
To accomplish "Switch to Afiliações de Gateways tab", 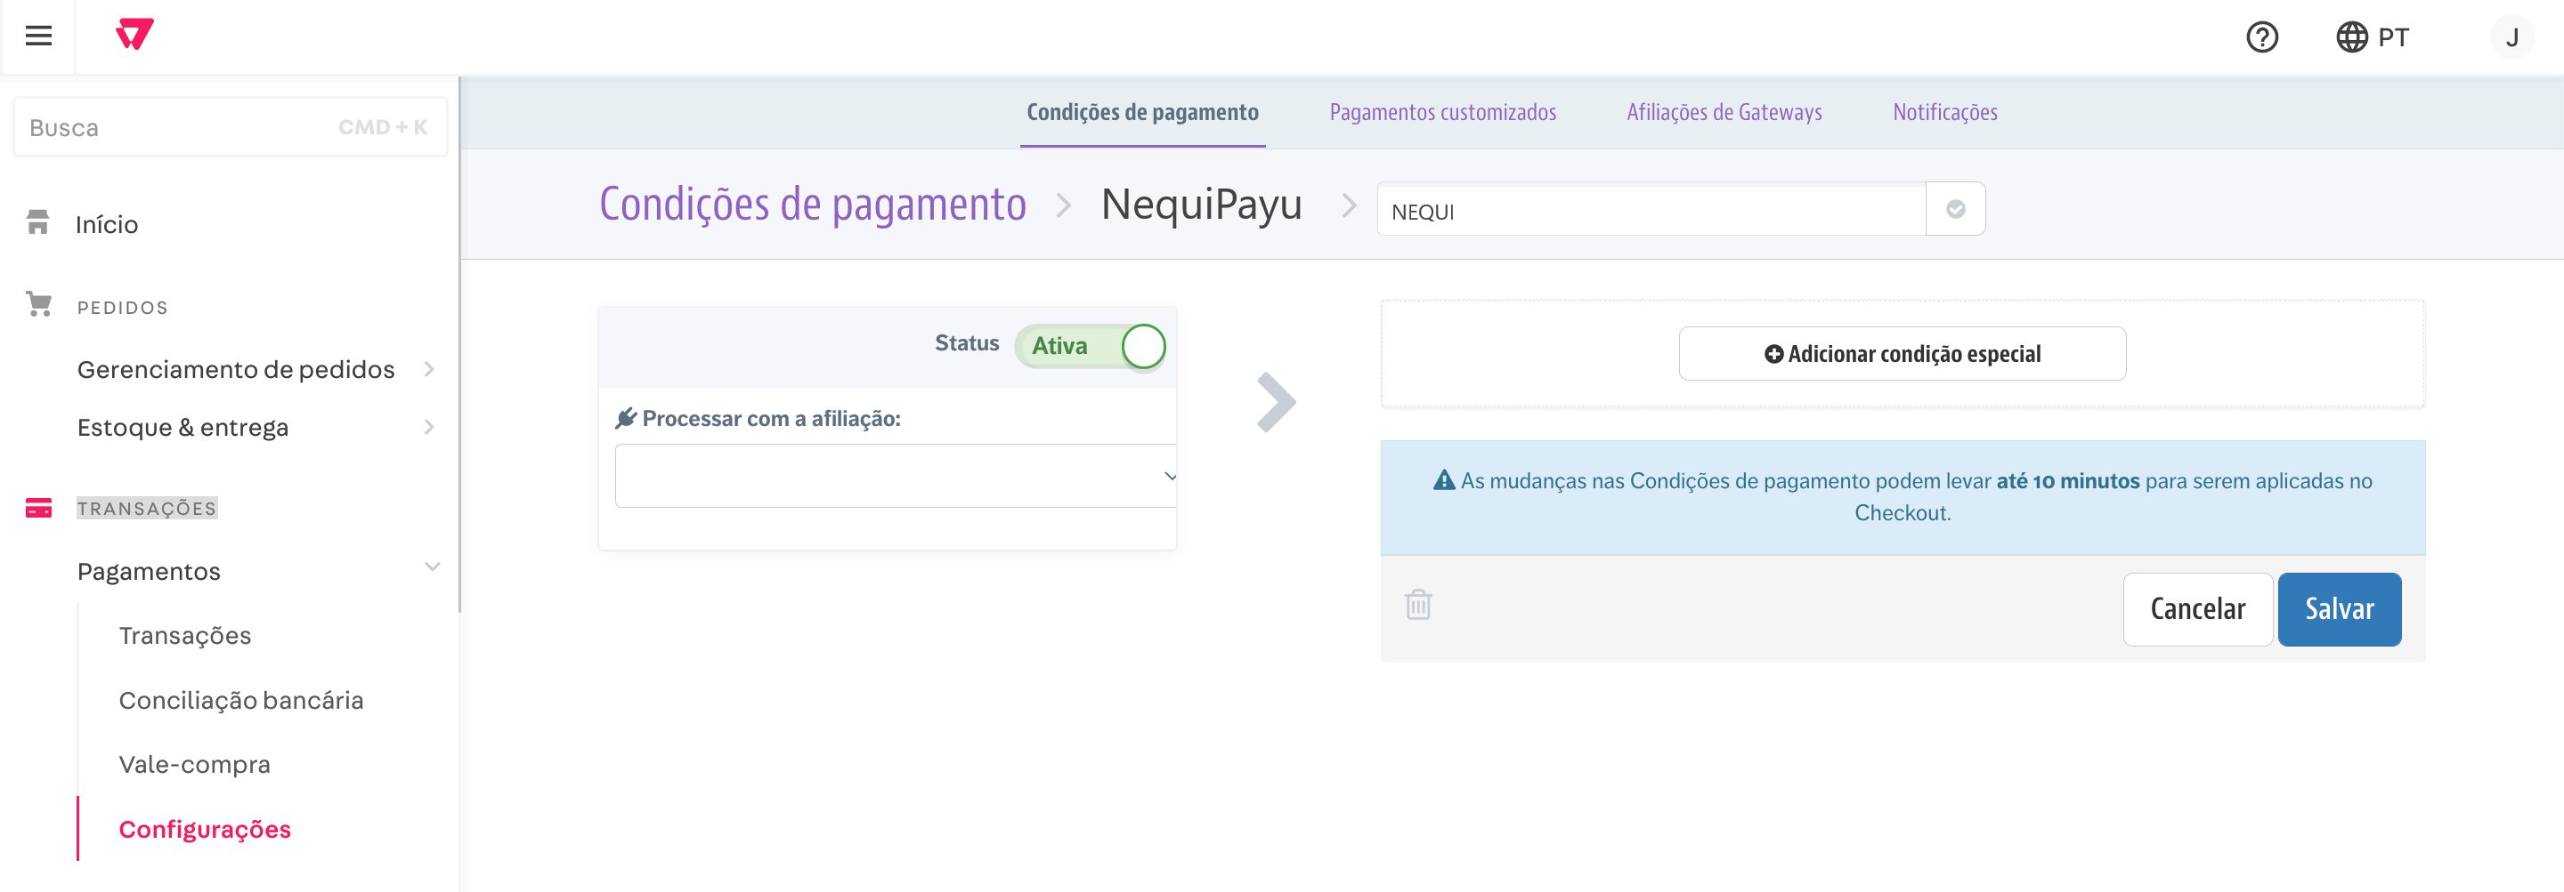I will [x=1724, y=112].
